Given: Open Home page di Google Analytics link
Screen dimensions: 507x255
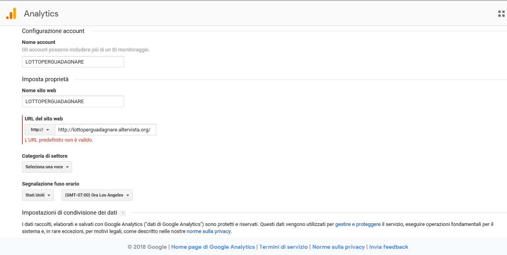Looking at the screenshot, I should click(x=213, y=247).
